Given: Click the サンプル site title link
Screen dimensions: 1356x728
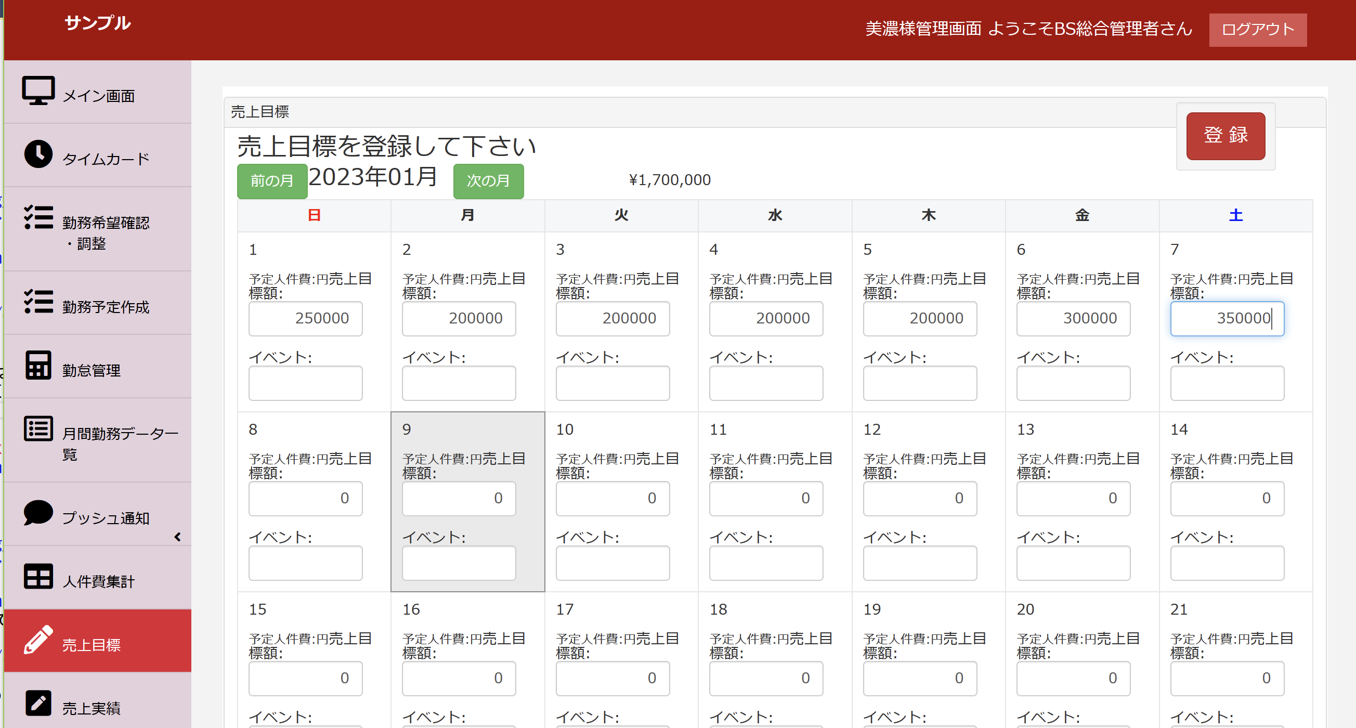Looking at the screenshot, I should click(97, 23).
